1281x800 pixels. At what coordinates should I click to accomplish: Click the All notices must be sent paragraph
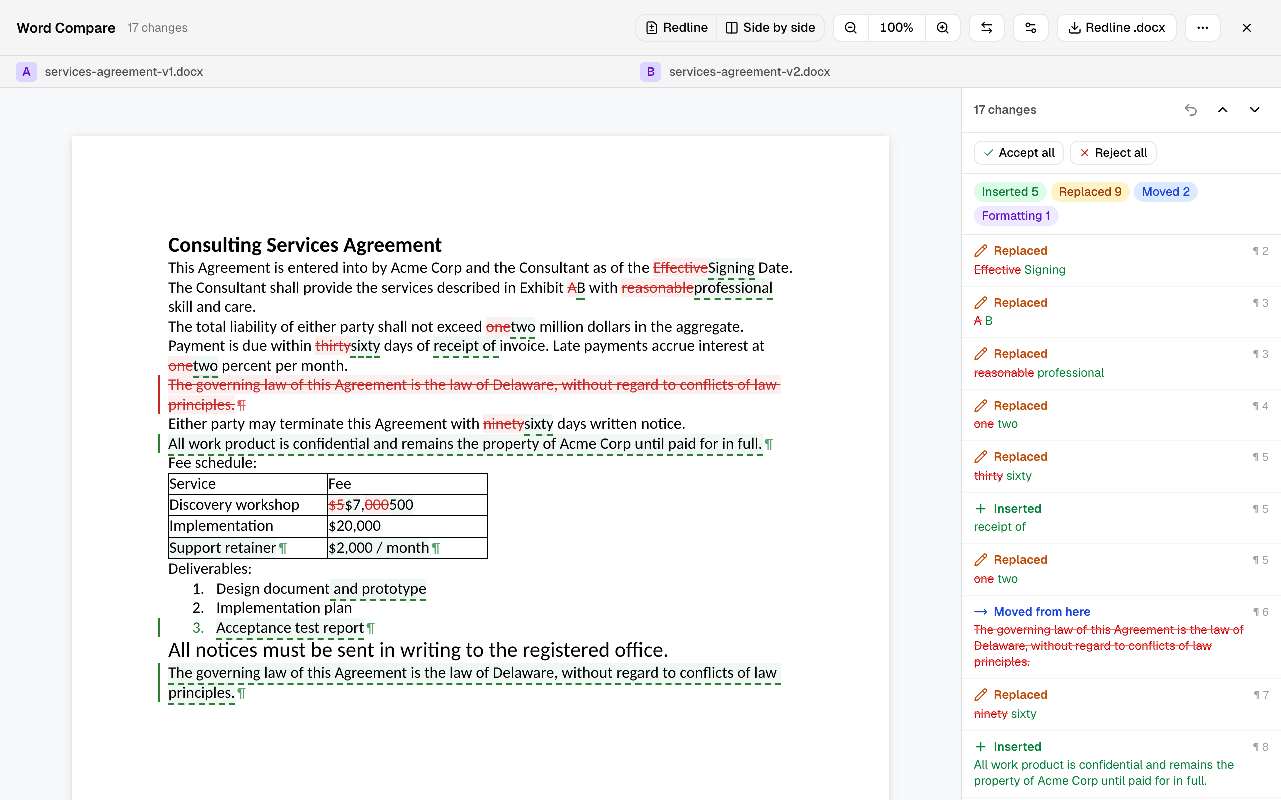click(x=418, y=650)
